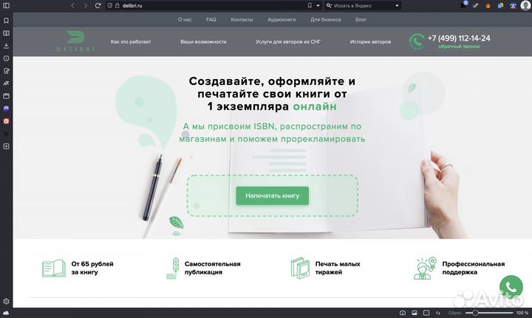Open the Reading List panel
Screen dimensions: 532x318
point(6,33)
